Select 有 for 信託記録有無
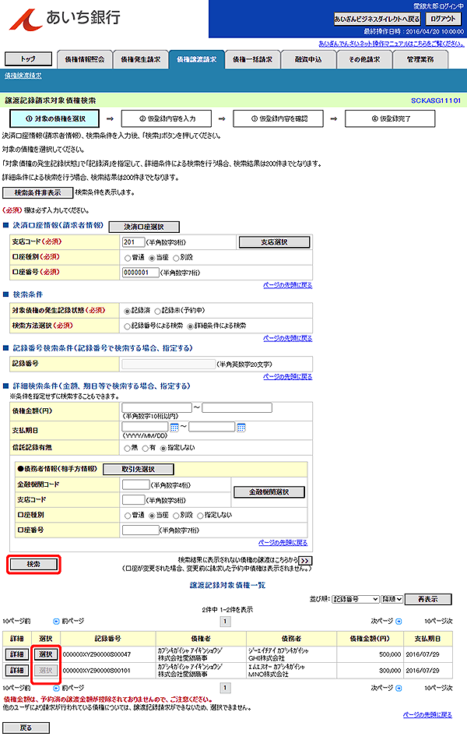Screen dimensions: 467x740 pyautogui.click(x=146, y=449)
